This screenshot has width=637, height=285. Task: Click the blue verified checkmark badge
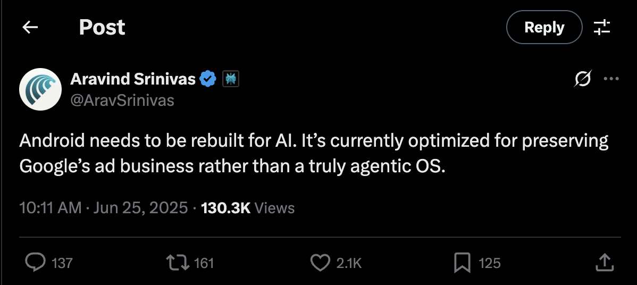[x=208, y=79]
